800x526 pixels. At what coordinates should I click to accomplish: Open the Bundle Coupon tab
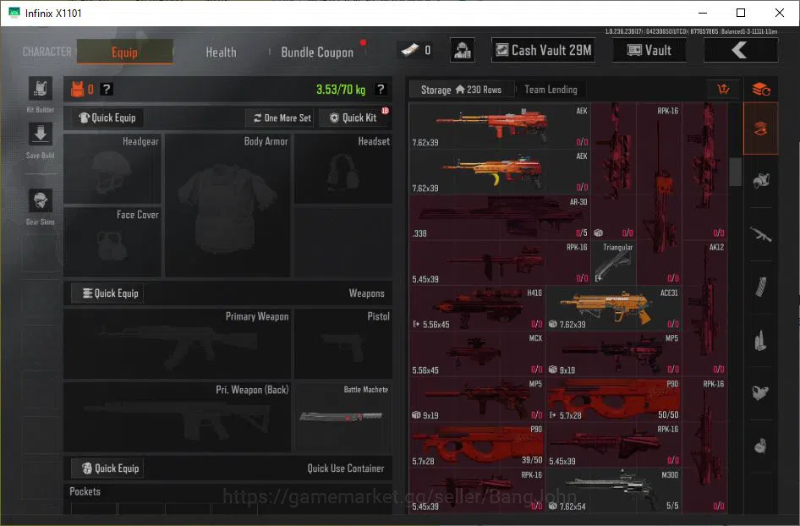tap(317, 52)
